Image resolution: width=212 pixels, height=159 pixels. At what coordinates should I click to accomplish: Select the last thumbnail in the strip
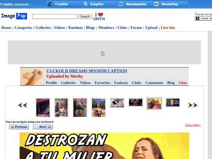point(173,103)
